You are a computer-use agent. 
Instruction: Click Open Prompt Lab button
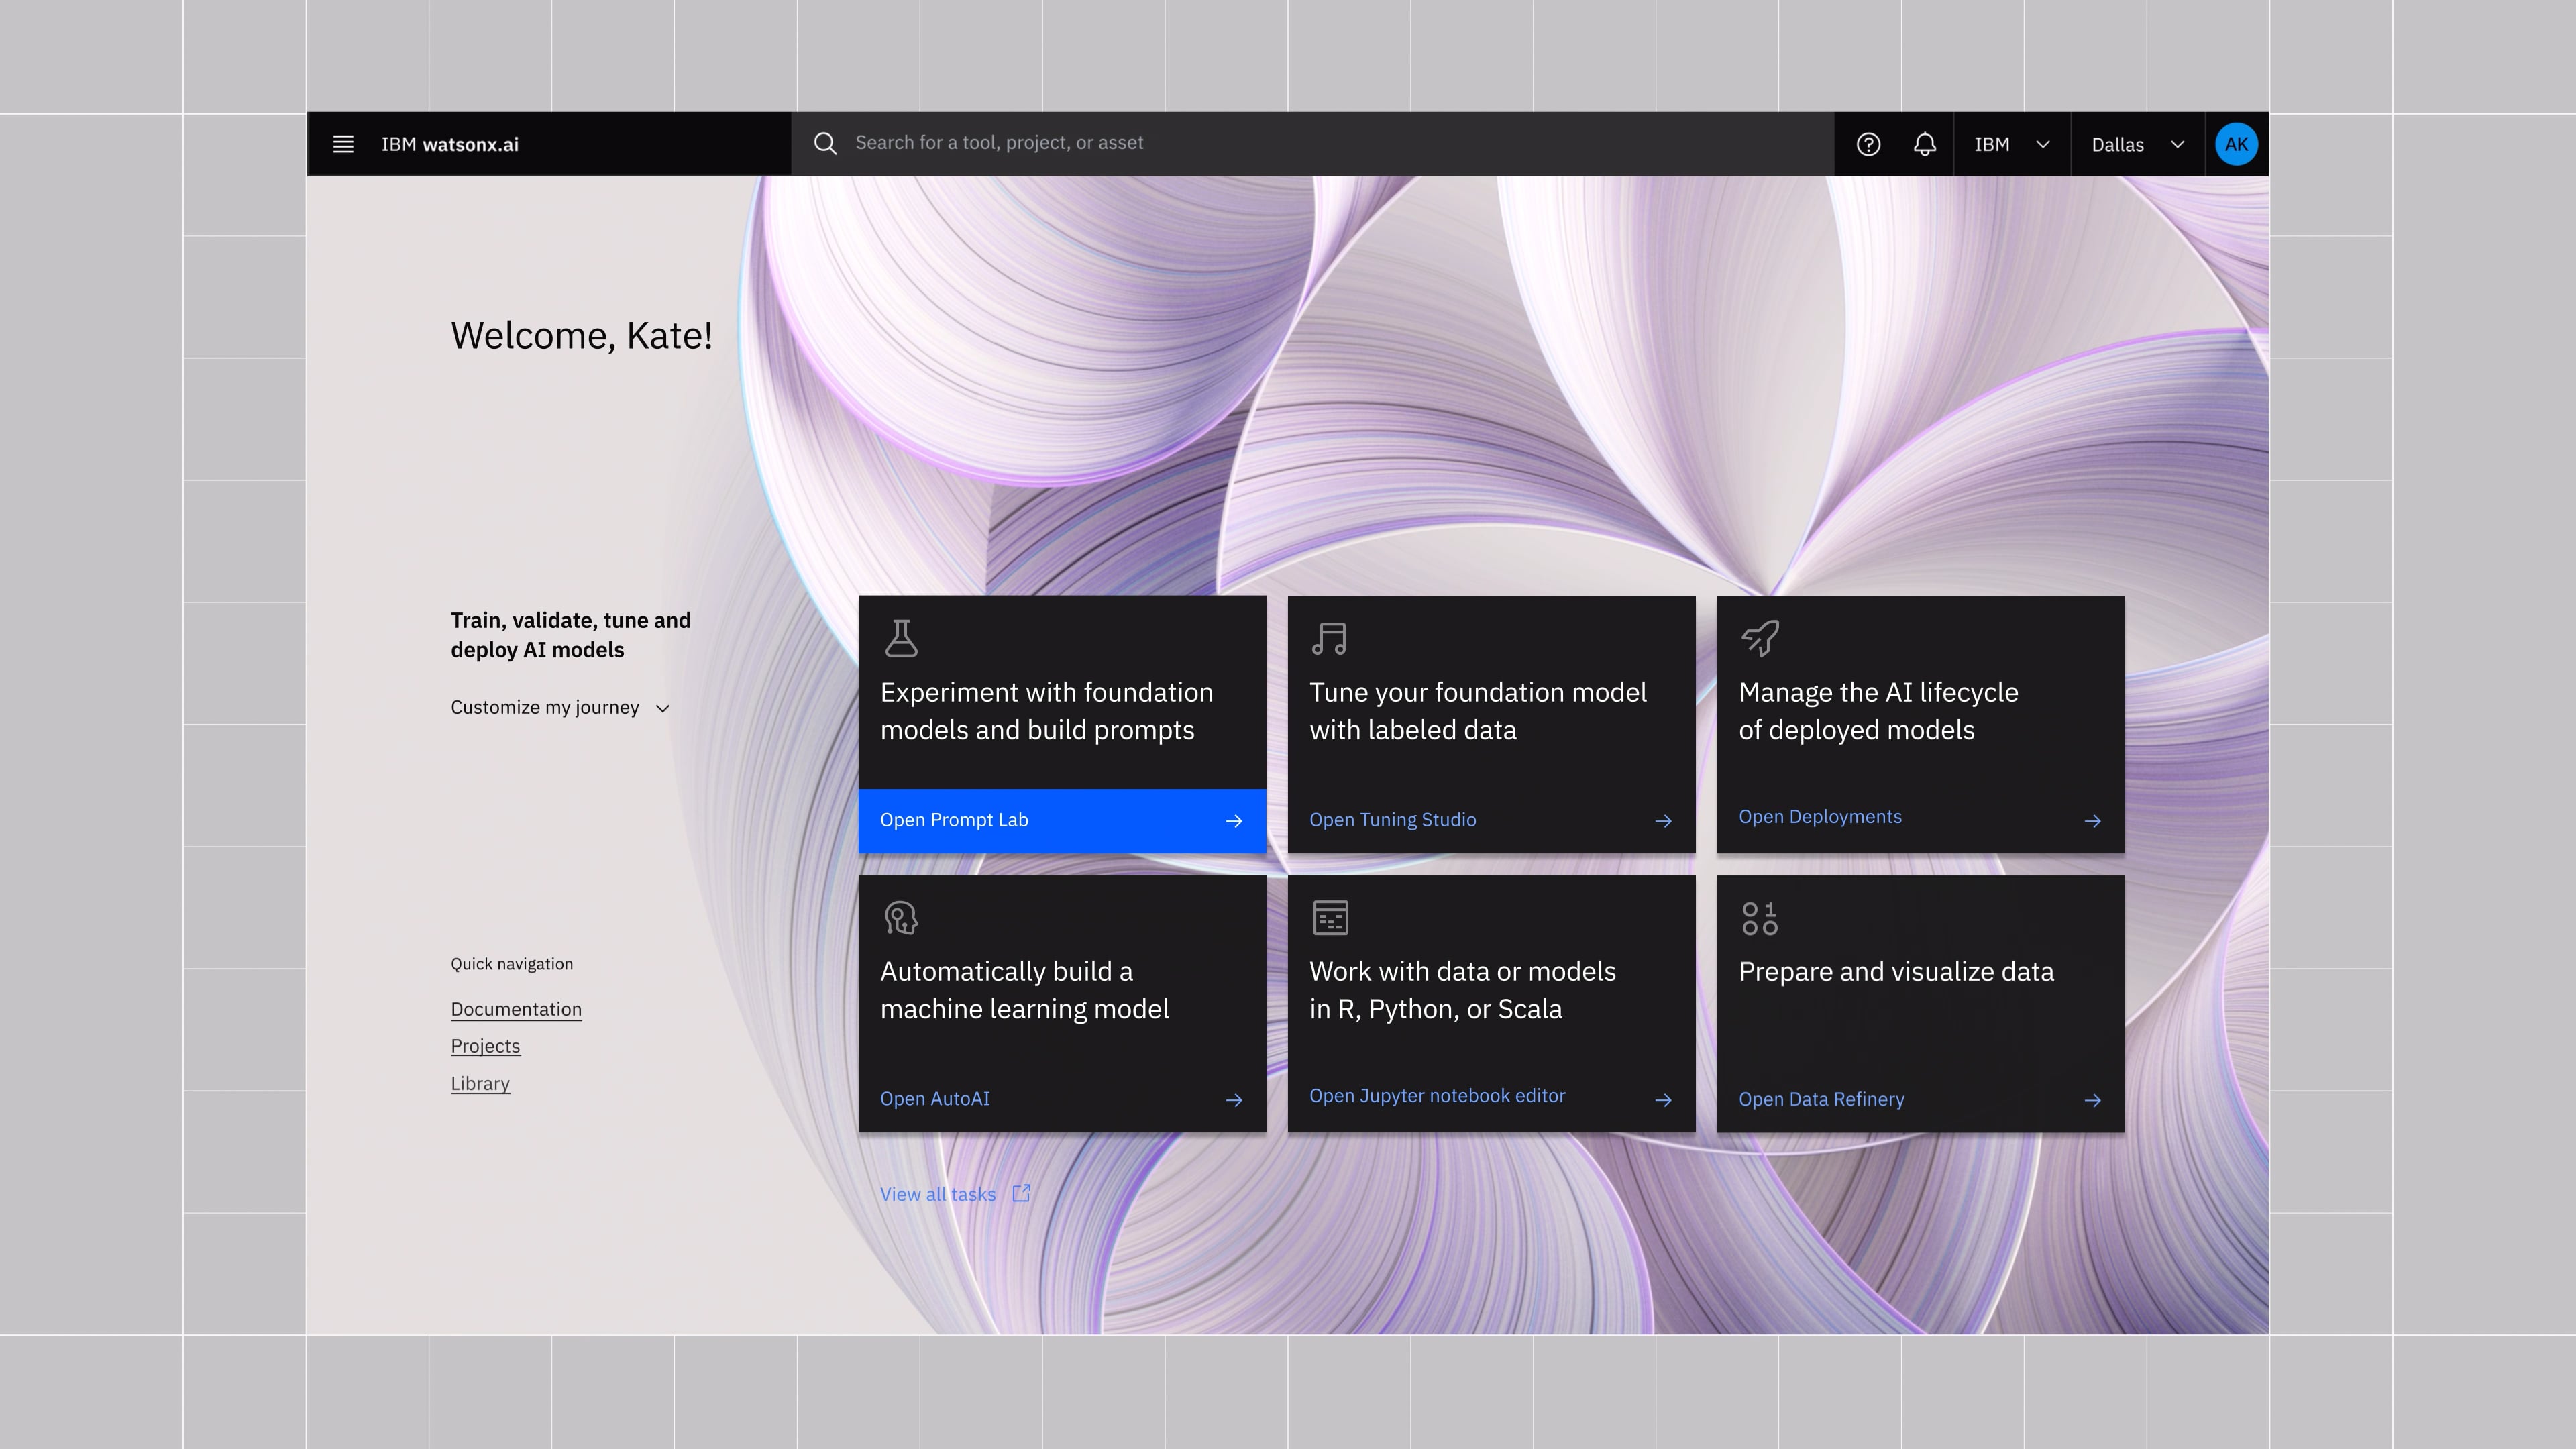coord(1062,820)
